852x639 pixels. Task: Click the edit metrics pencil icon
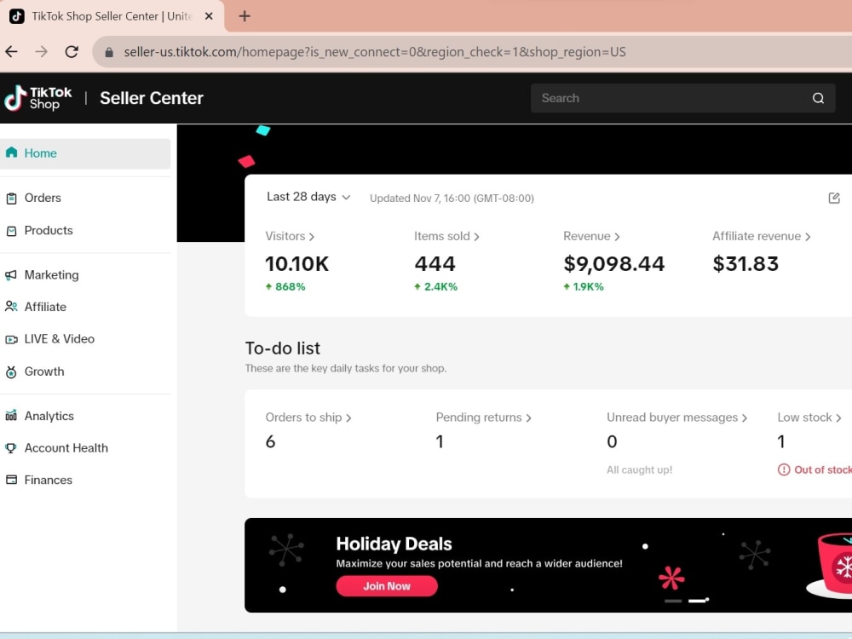point(834,198)
